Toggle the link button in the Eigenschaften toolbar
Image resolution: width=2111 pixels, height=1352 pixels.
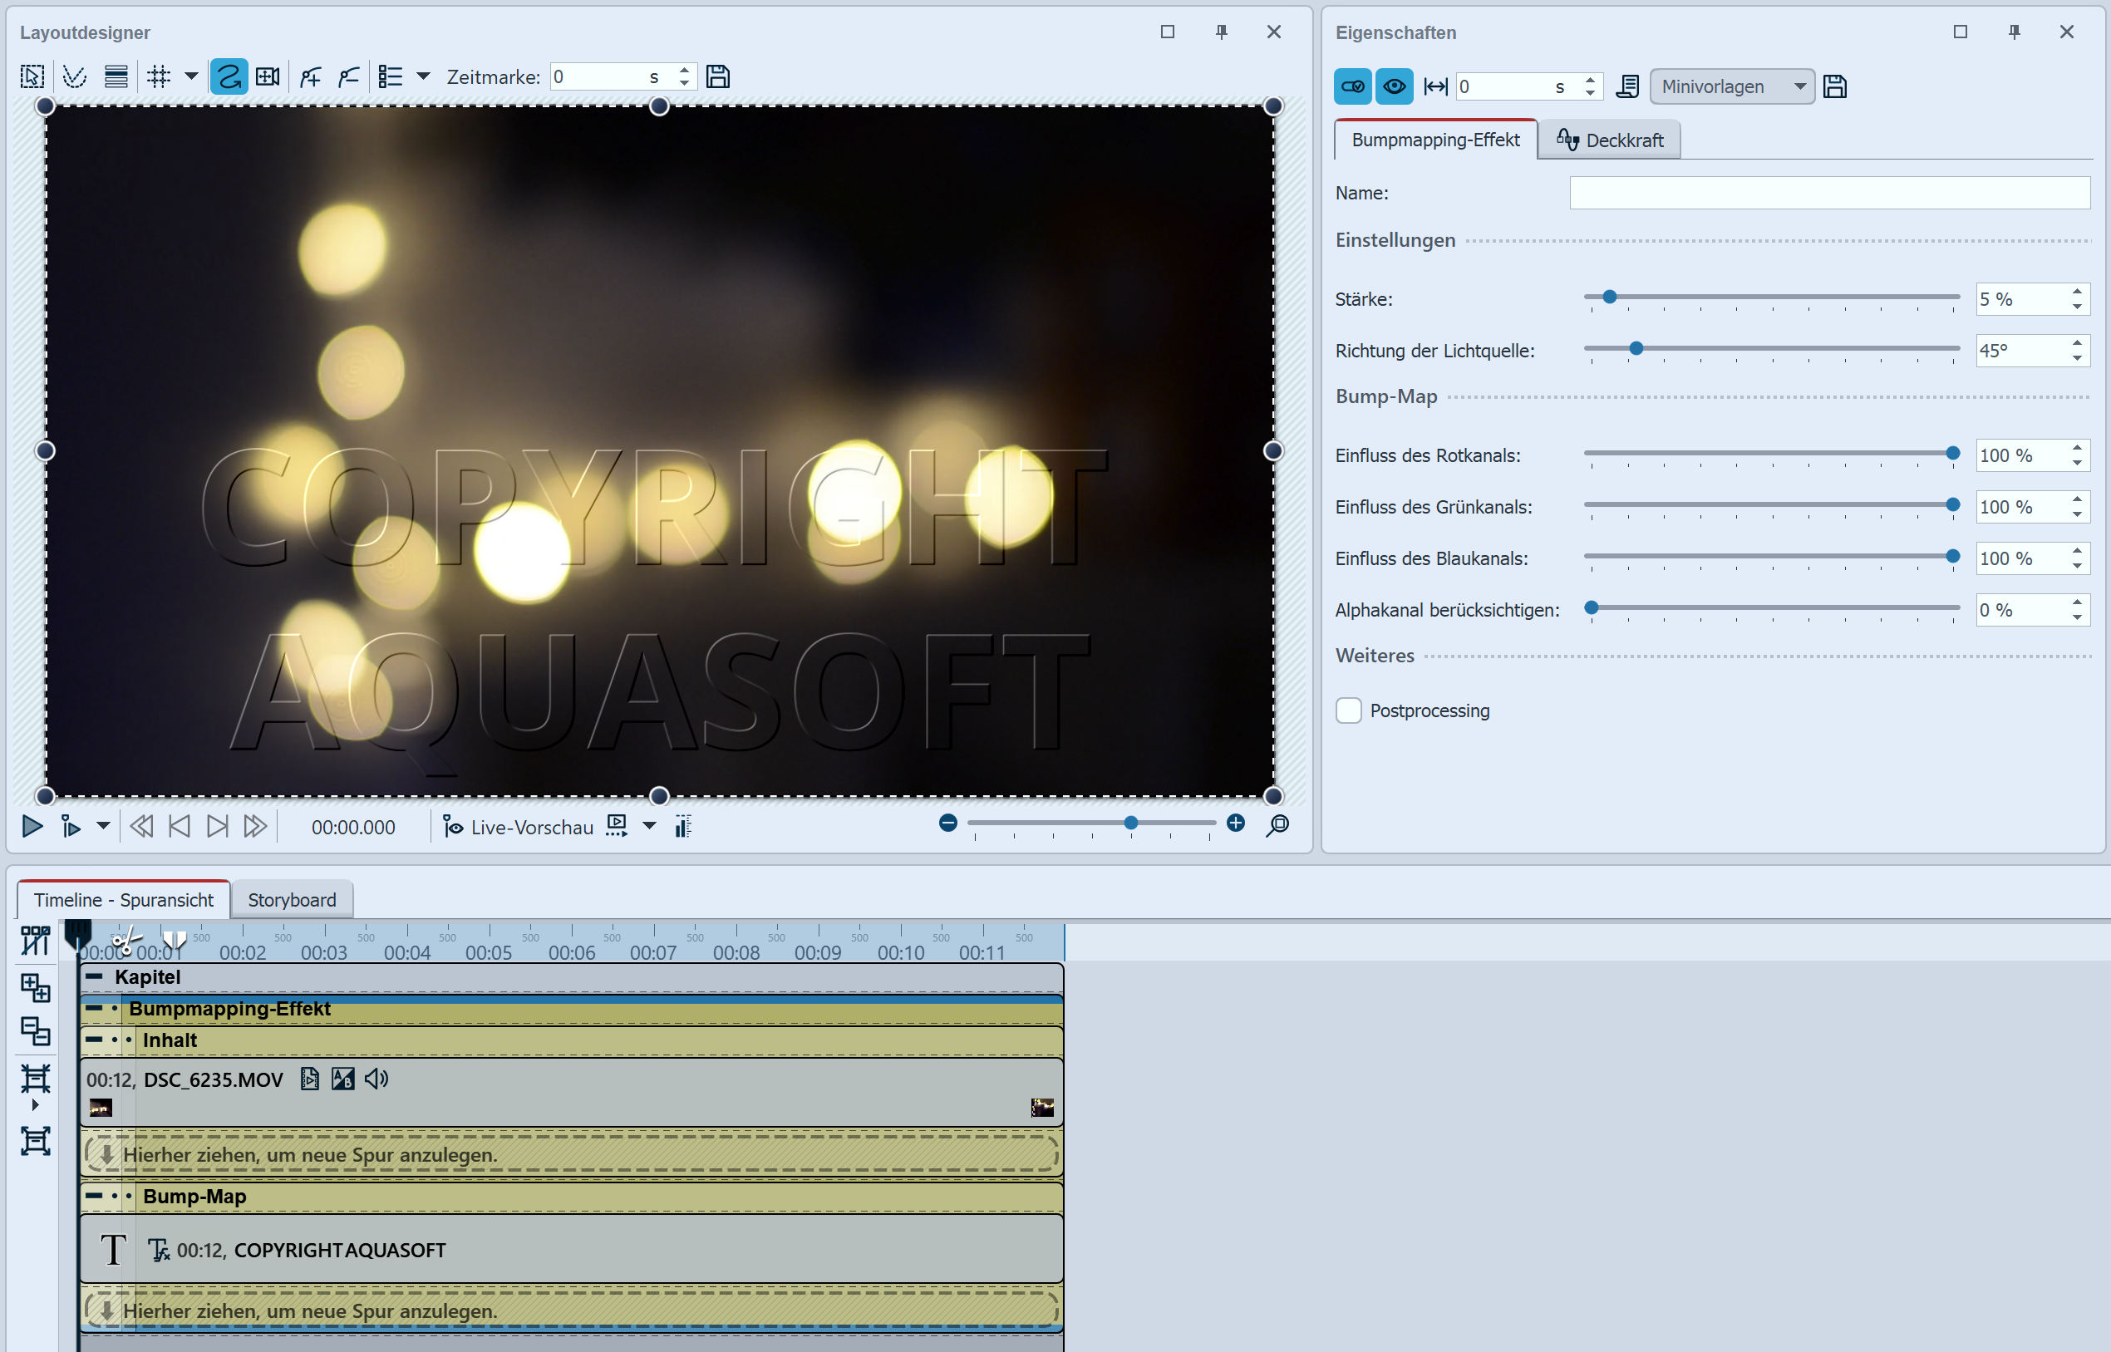[x=1352, y=87]
